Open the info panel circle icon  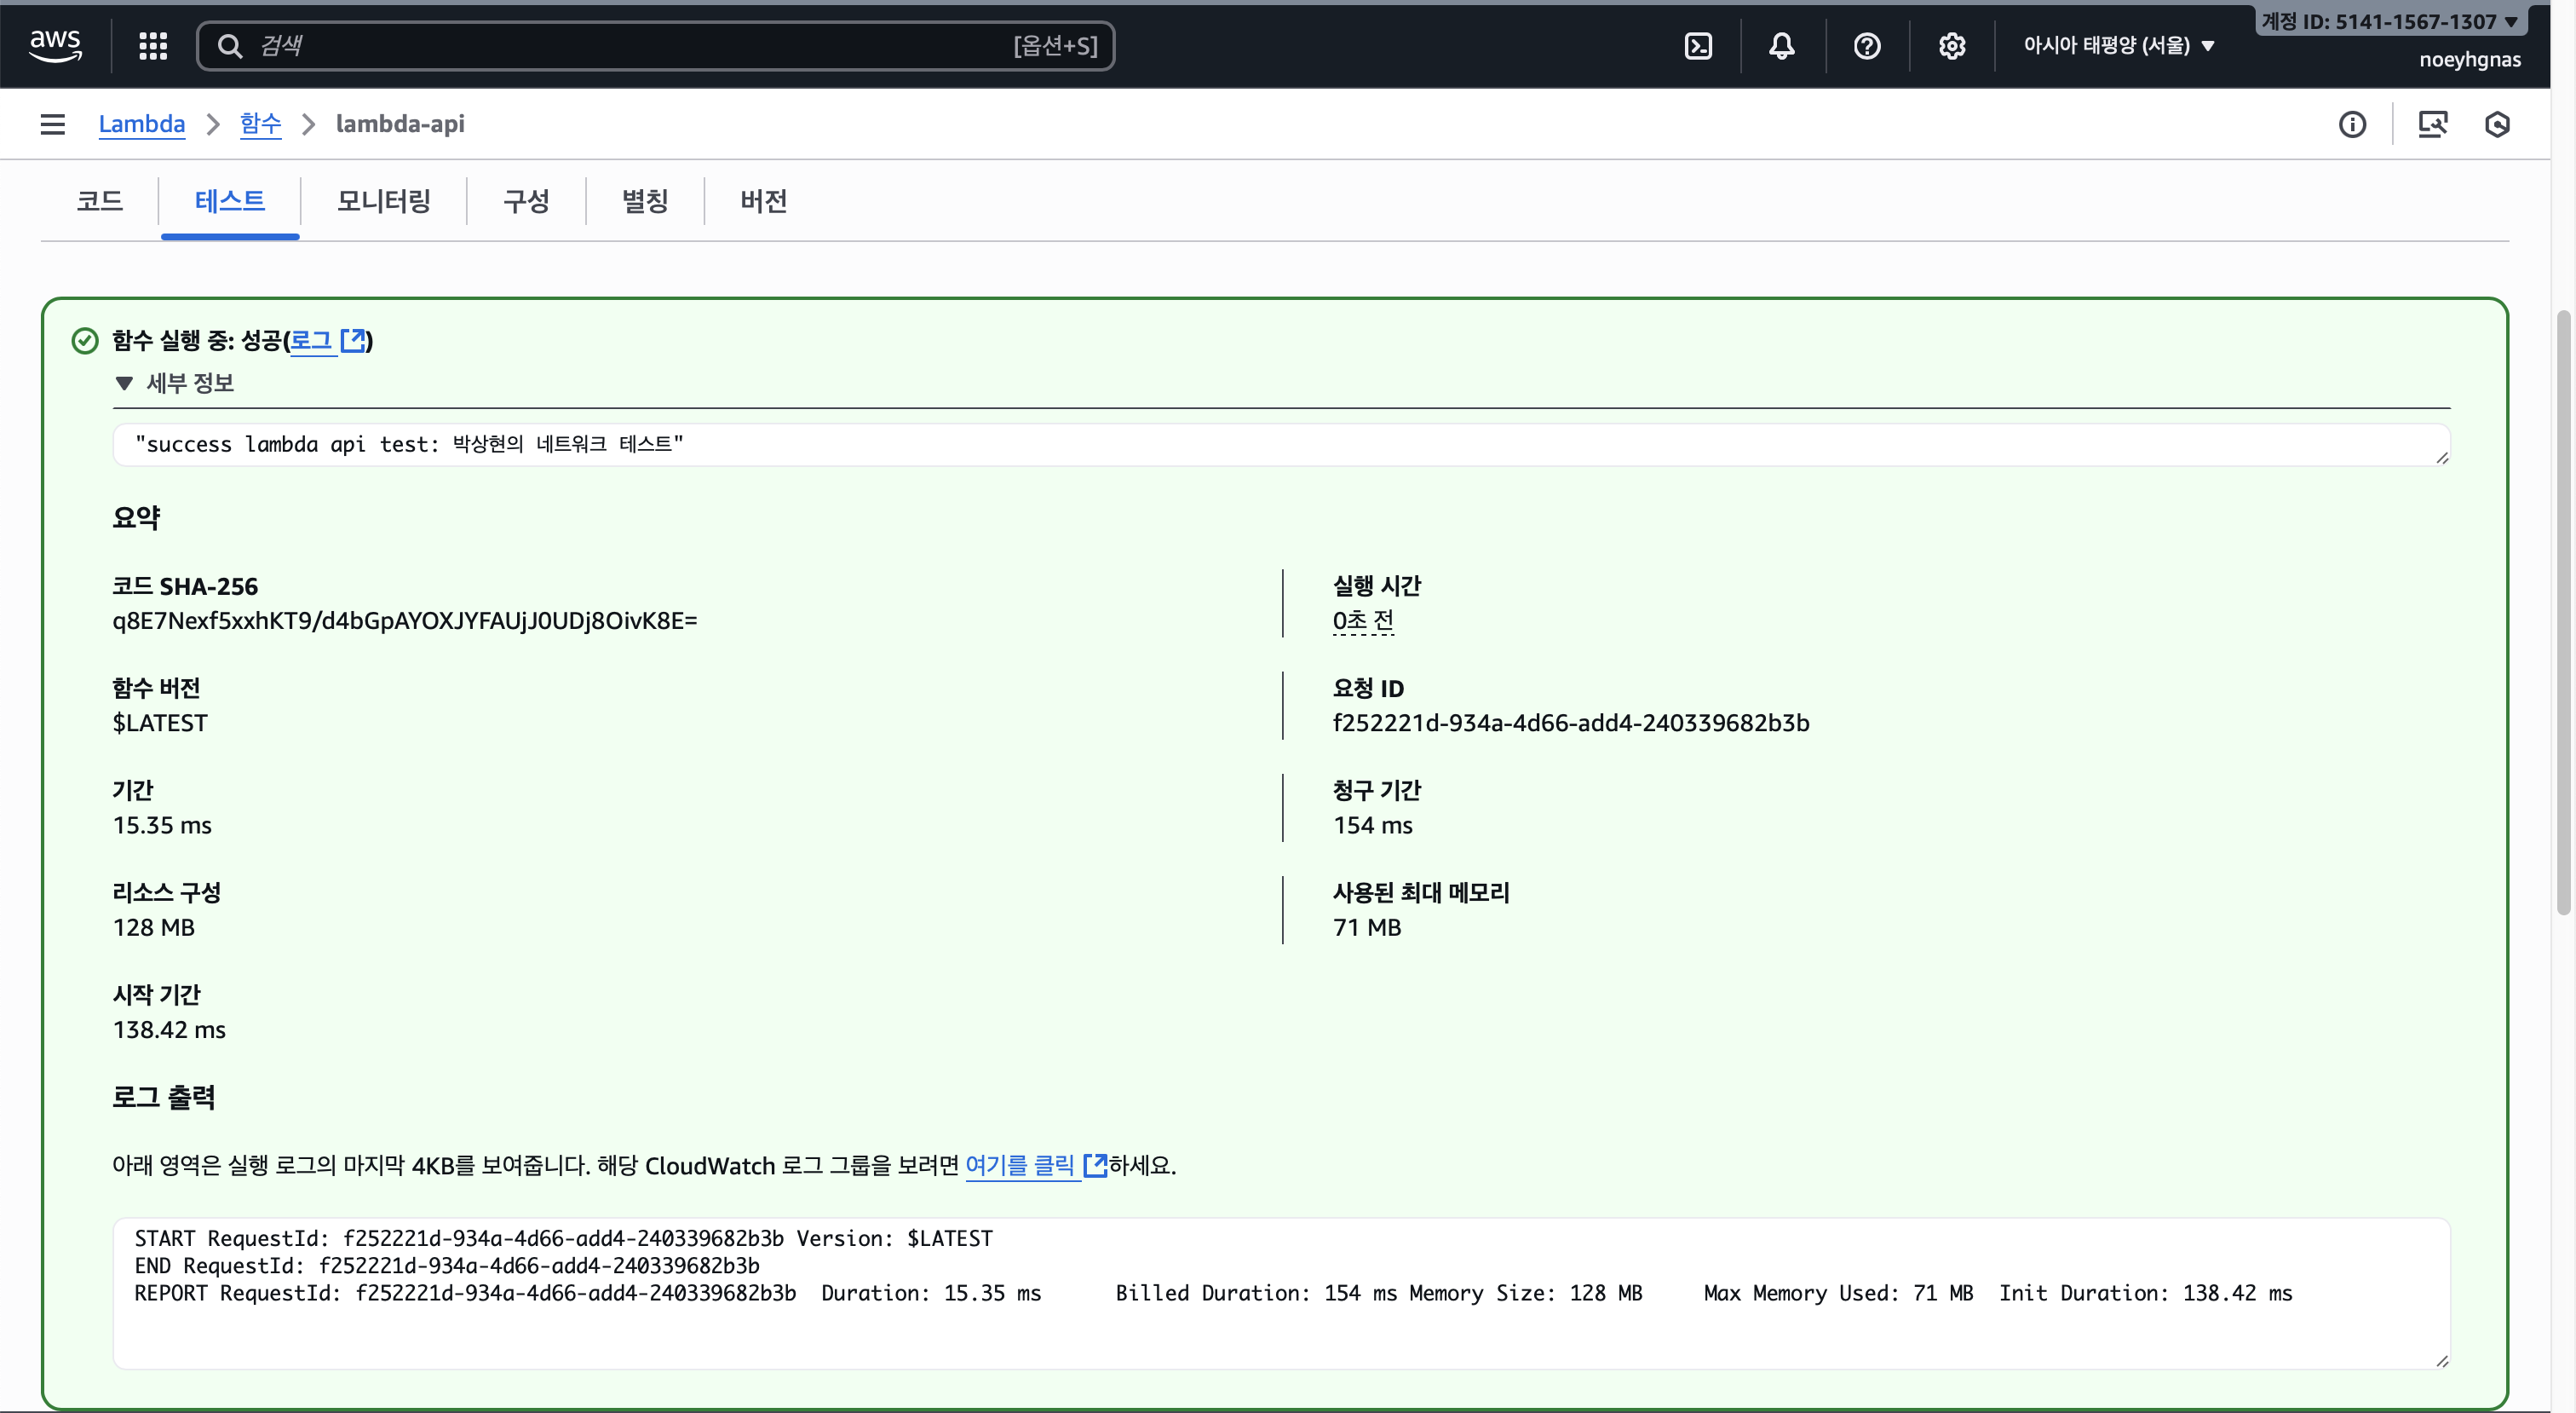[2352, 124]
